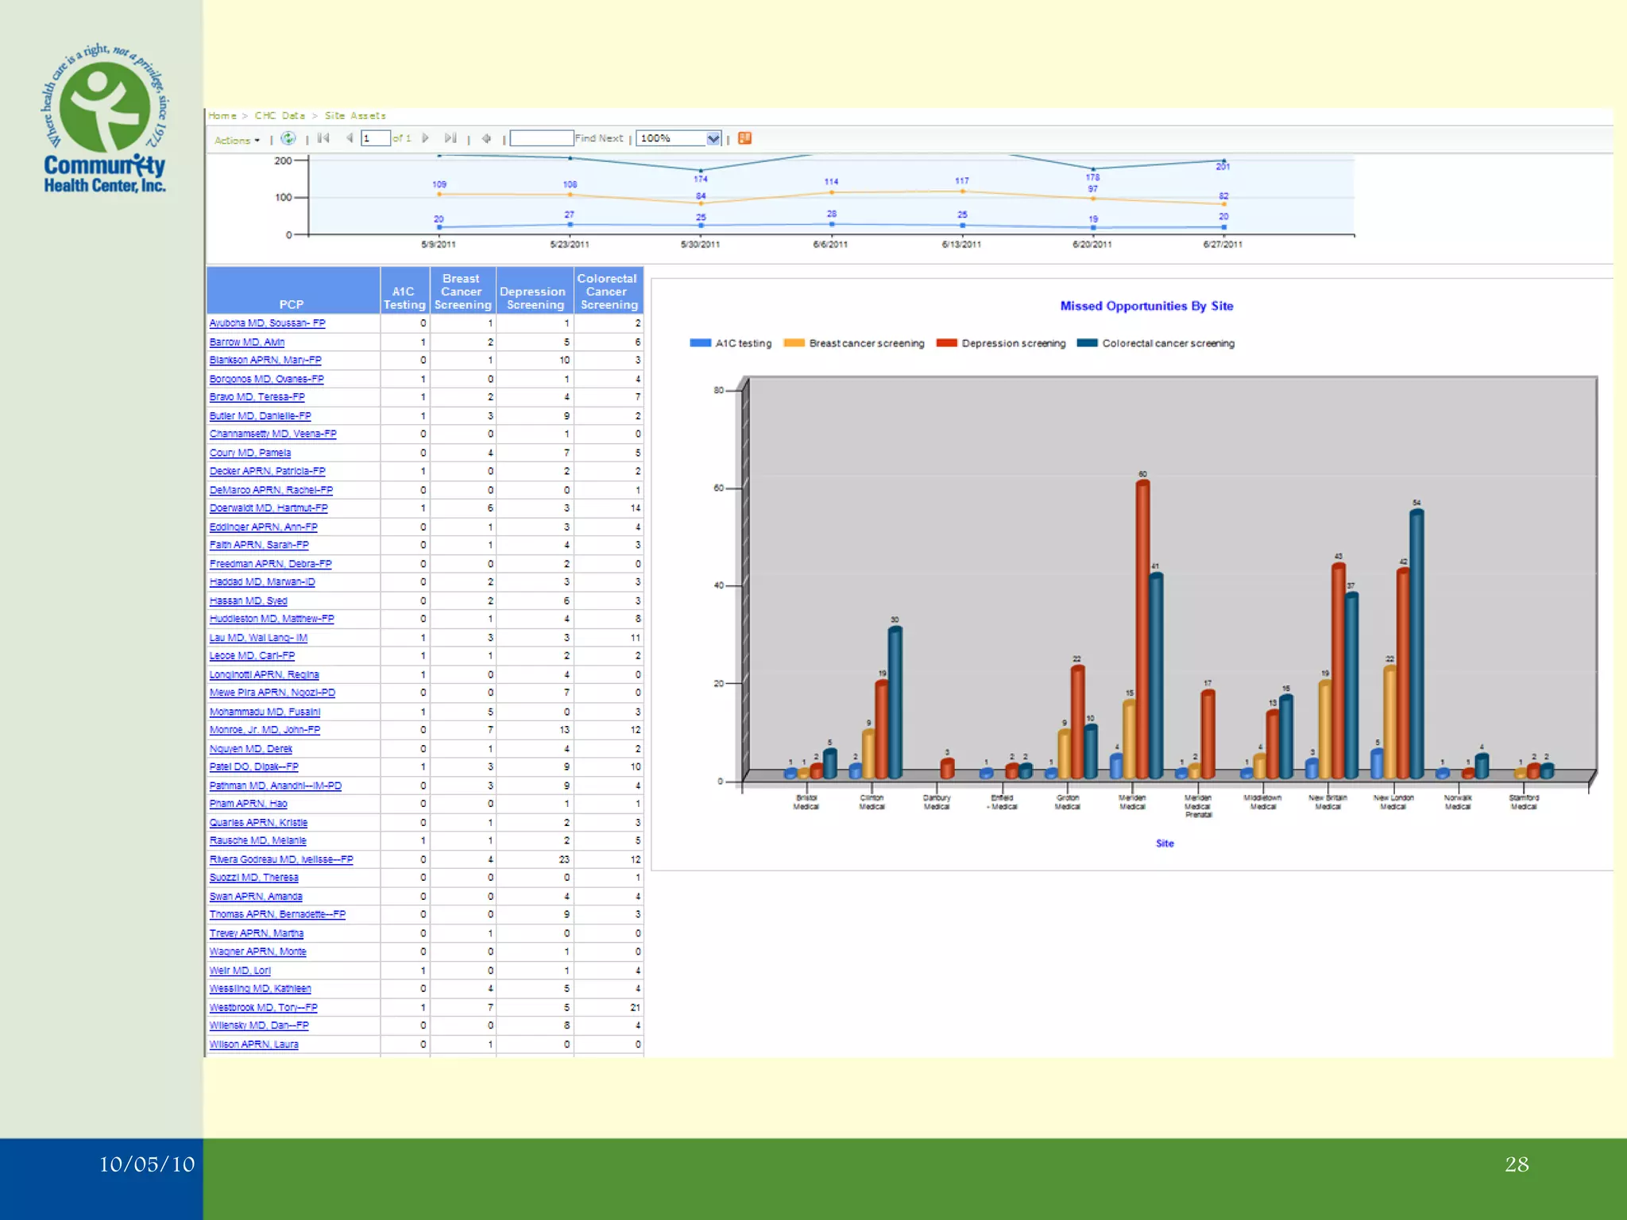The image size is (1627, 1220).
Task: Click orange feed export icon
Action: (744, 138)
